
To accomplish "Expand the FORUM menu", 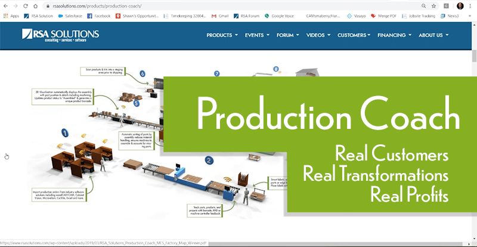I will (287, 35).
